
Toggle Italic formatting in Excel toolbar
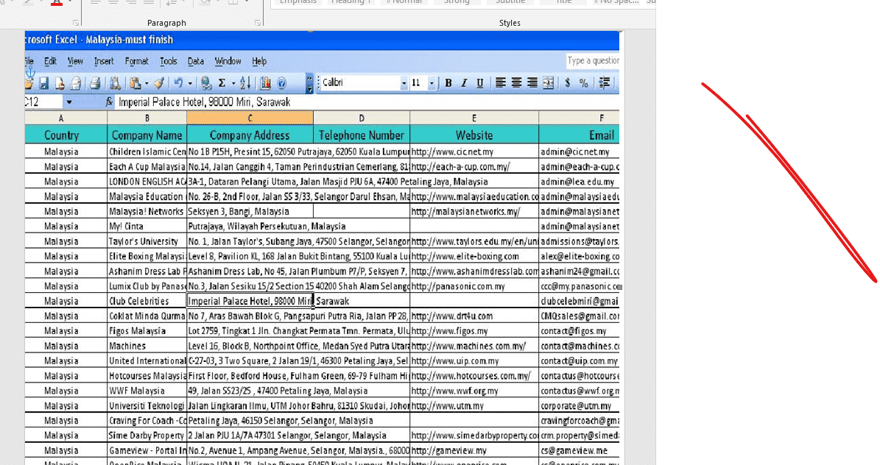[x=464, y=83]
